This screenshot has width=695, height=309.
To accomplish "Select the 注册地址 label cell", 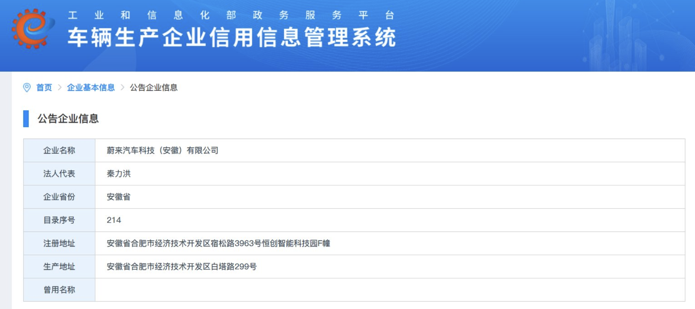I will coord(59,243).
